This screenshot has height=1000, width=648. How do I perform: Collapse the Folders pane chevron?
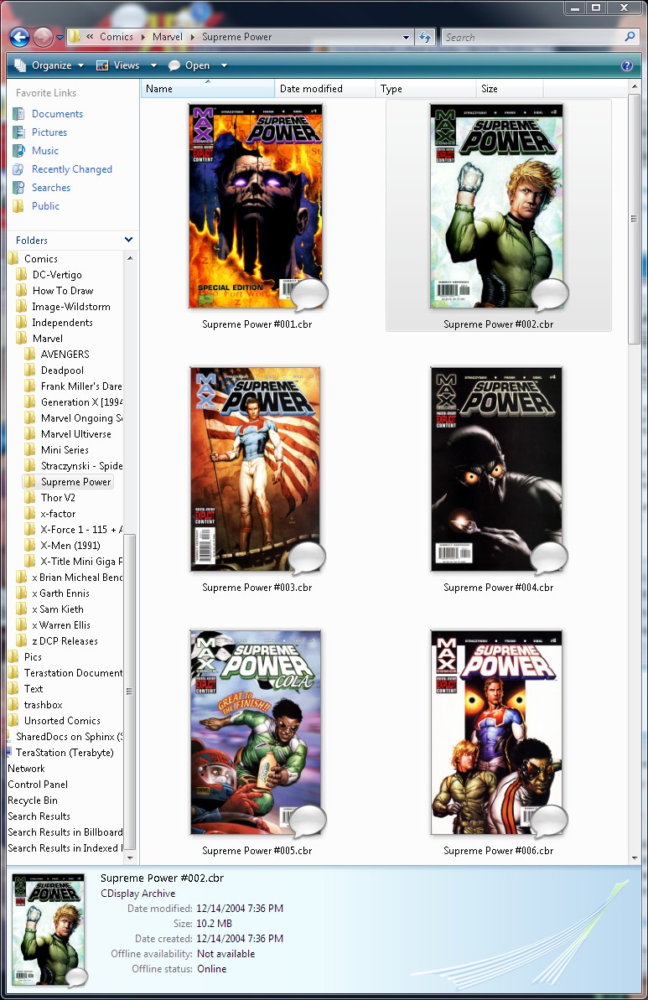coord(129,240)
